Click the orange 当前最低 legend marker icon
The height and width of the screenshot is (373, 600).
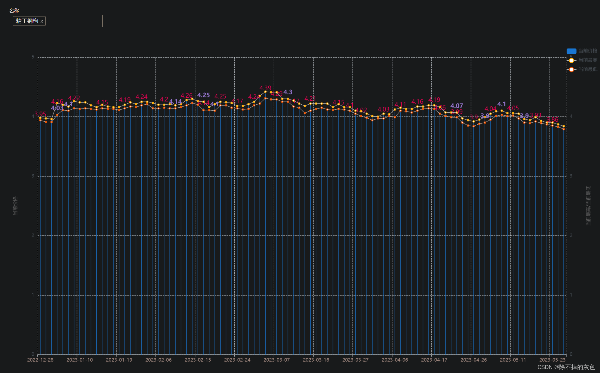[571, 70]
